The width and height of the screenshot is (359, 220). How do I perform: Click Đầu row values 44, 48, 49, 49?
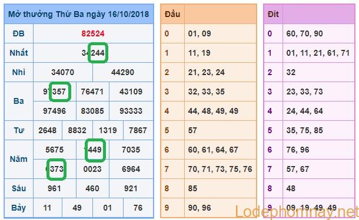click(213, 111)
